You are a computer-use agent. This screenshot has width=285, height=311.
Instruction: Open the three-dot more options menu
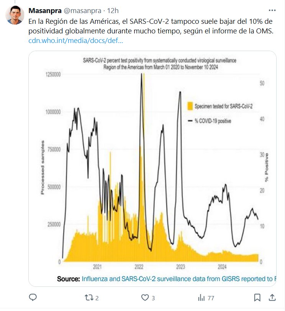coord(272,10)
